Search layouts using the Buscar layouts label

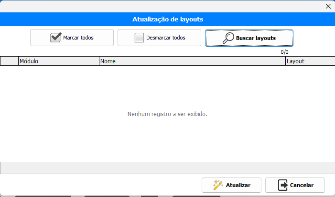coord(256,38)
